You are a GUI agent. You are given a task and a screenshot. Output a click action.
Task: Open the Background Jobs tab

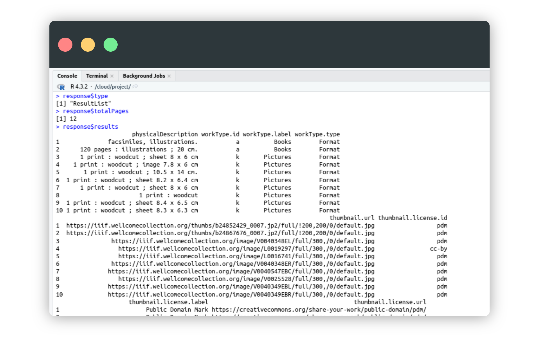(144, 76)
